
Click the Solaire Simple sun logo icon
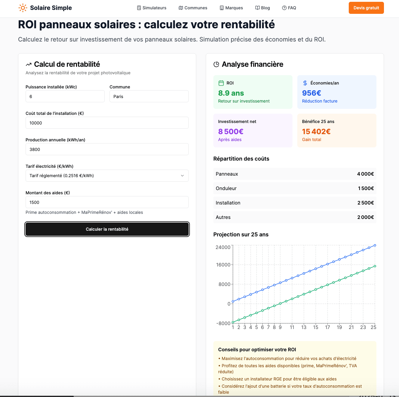coord(23,8)
